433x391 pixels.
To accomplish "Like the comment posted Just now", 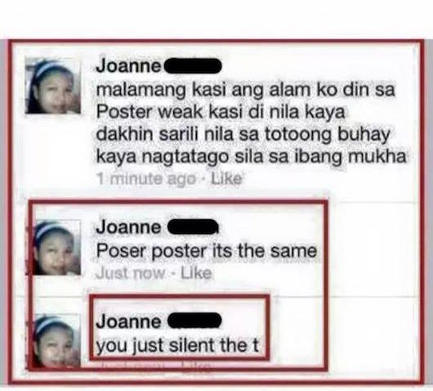I will click(196, 273).
